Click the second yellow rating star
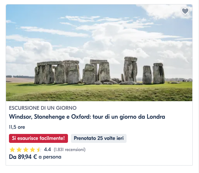The image size is (199, 173). pyautogui.click(x=19, y=150)
